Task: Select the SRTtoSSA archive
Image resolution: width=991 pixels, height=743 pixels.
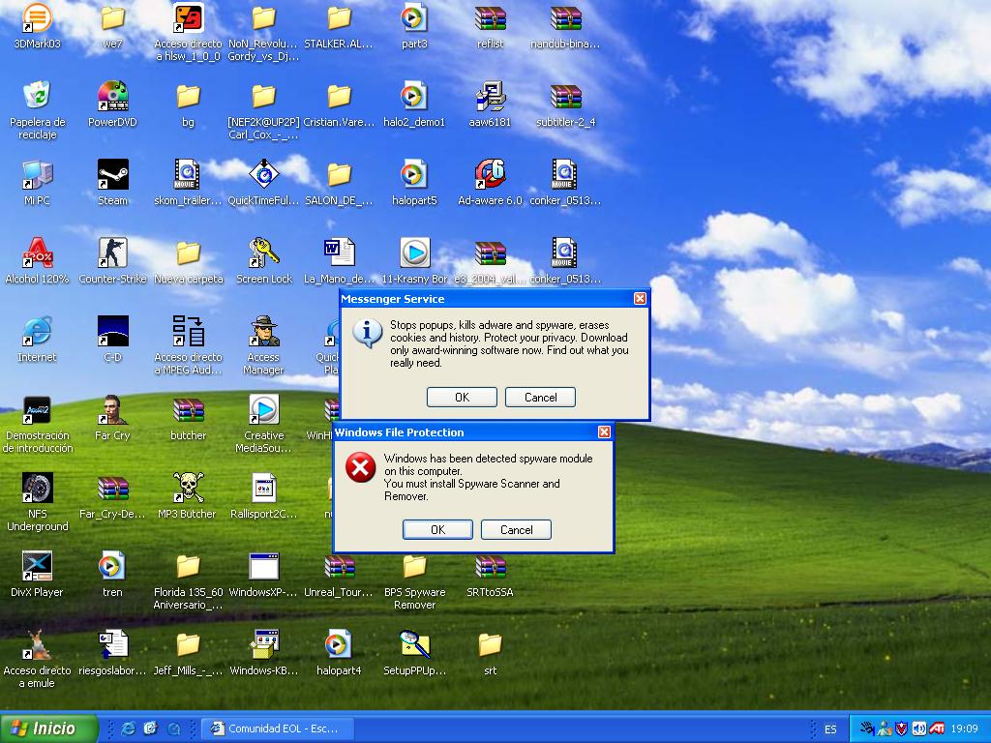Action: click(x=490, y=566)
